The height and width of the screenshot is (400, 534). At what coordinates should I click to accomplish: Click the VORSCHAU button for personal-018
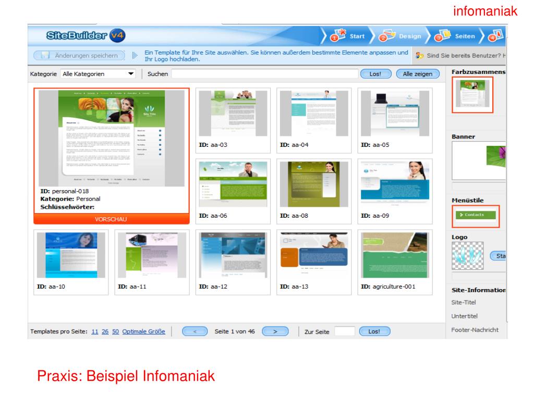[112, 219]
